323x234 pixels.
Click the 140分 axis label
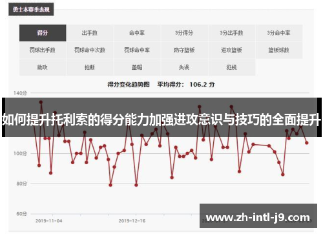[21, 93]
